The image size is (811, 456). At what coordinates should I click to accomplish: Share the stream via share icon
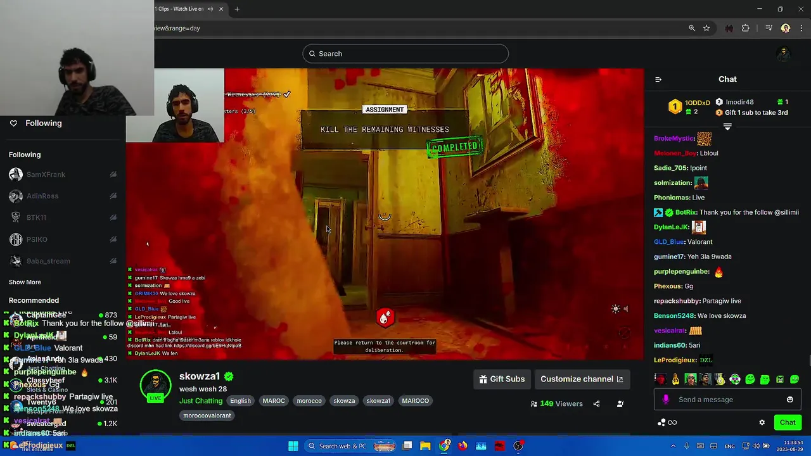(x=596, y=404)
